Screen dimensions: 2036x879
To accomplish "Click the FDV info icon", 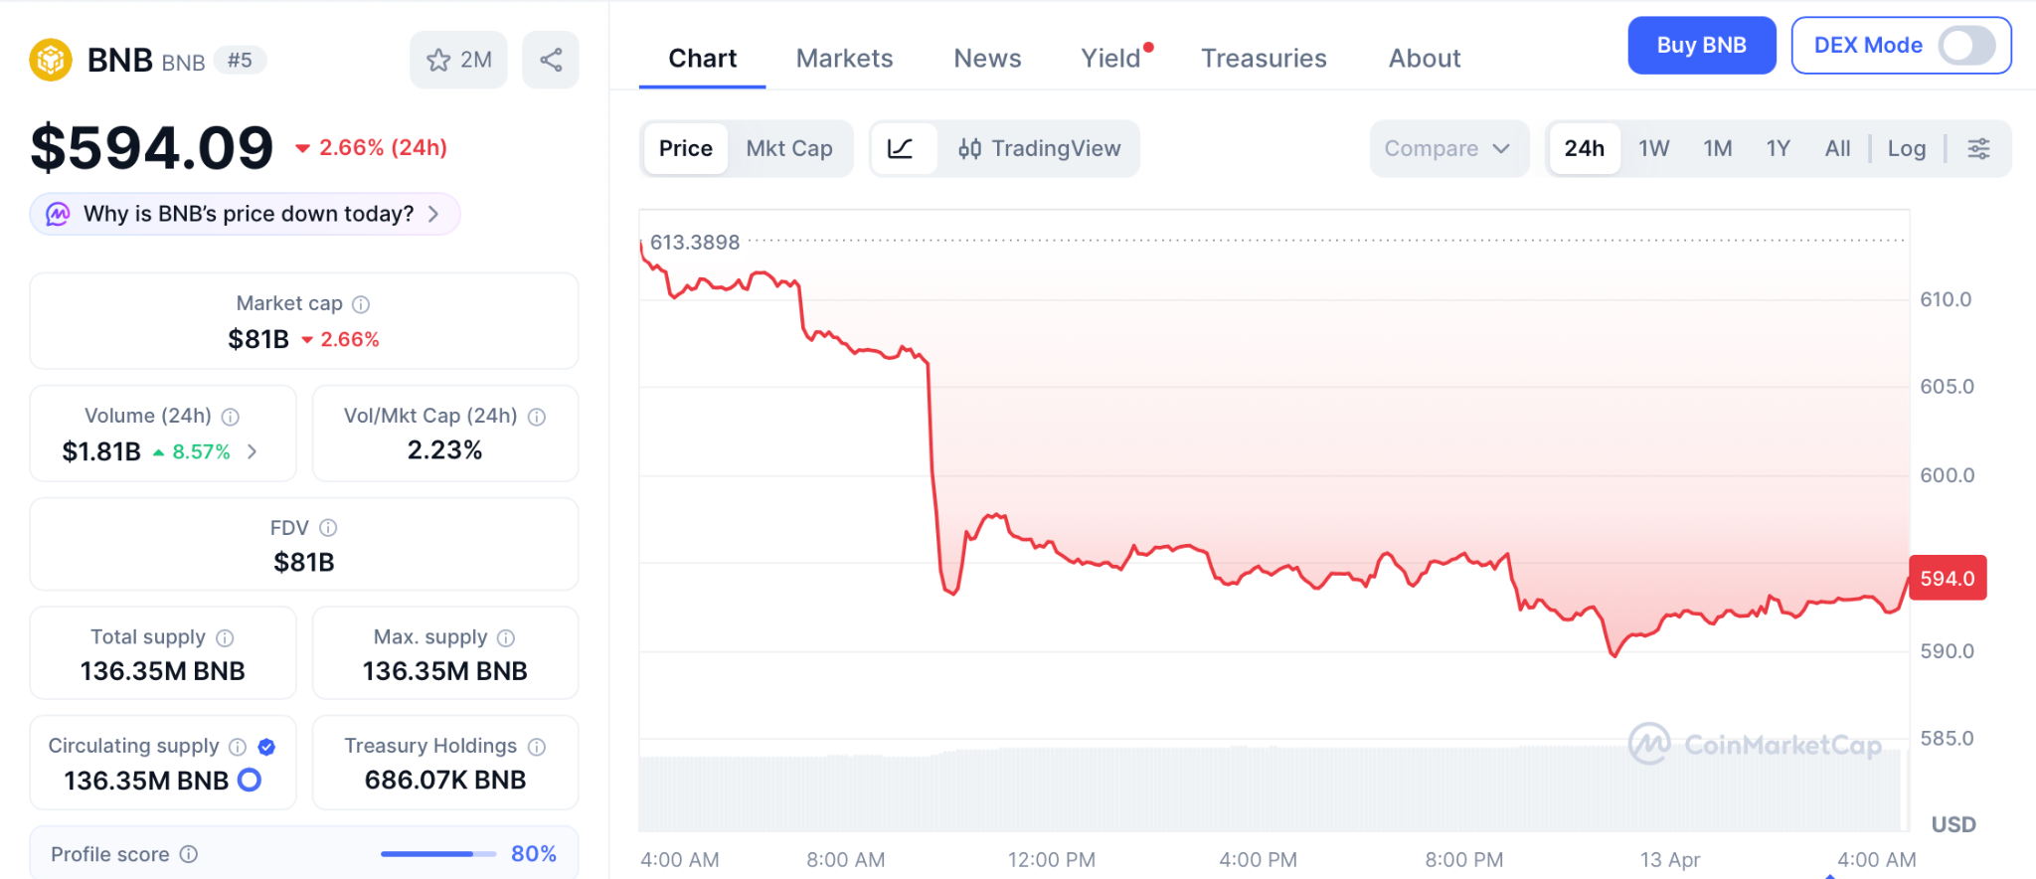I will click(x=328, y=528).
